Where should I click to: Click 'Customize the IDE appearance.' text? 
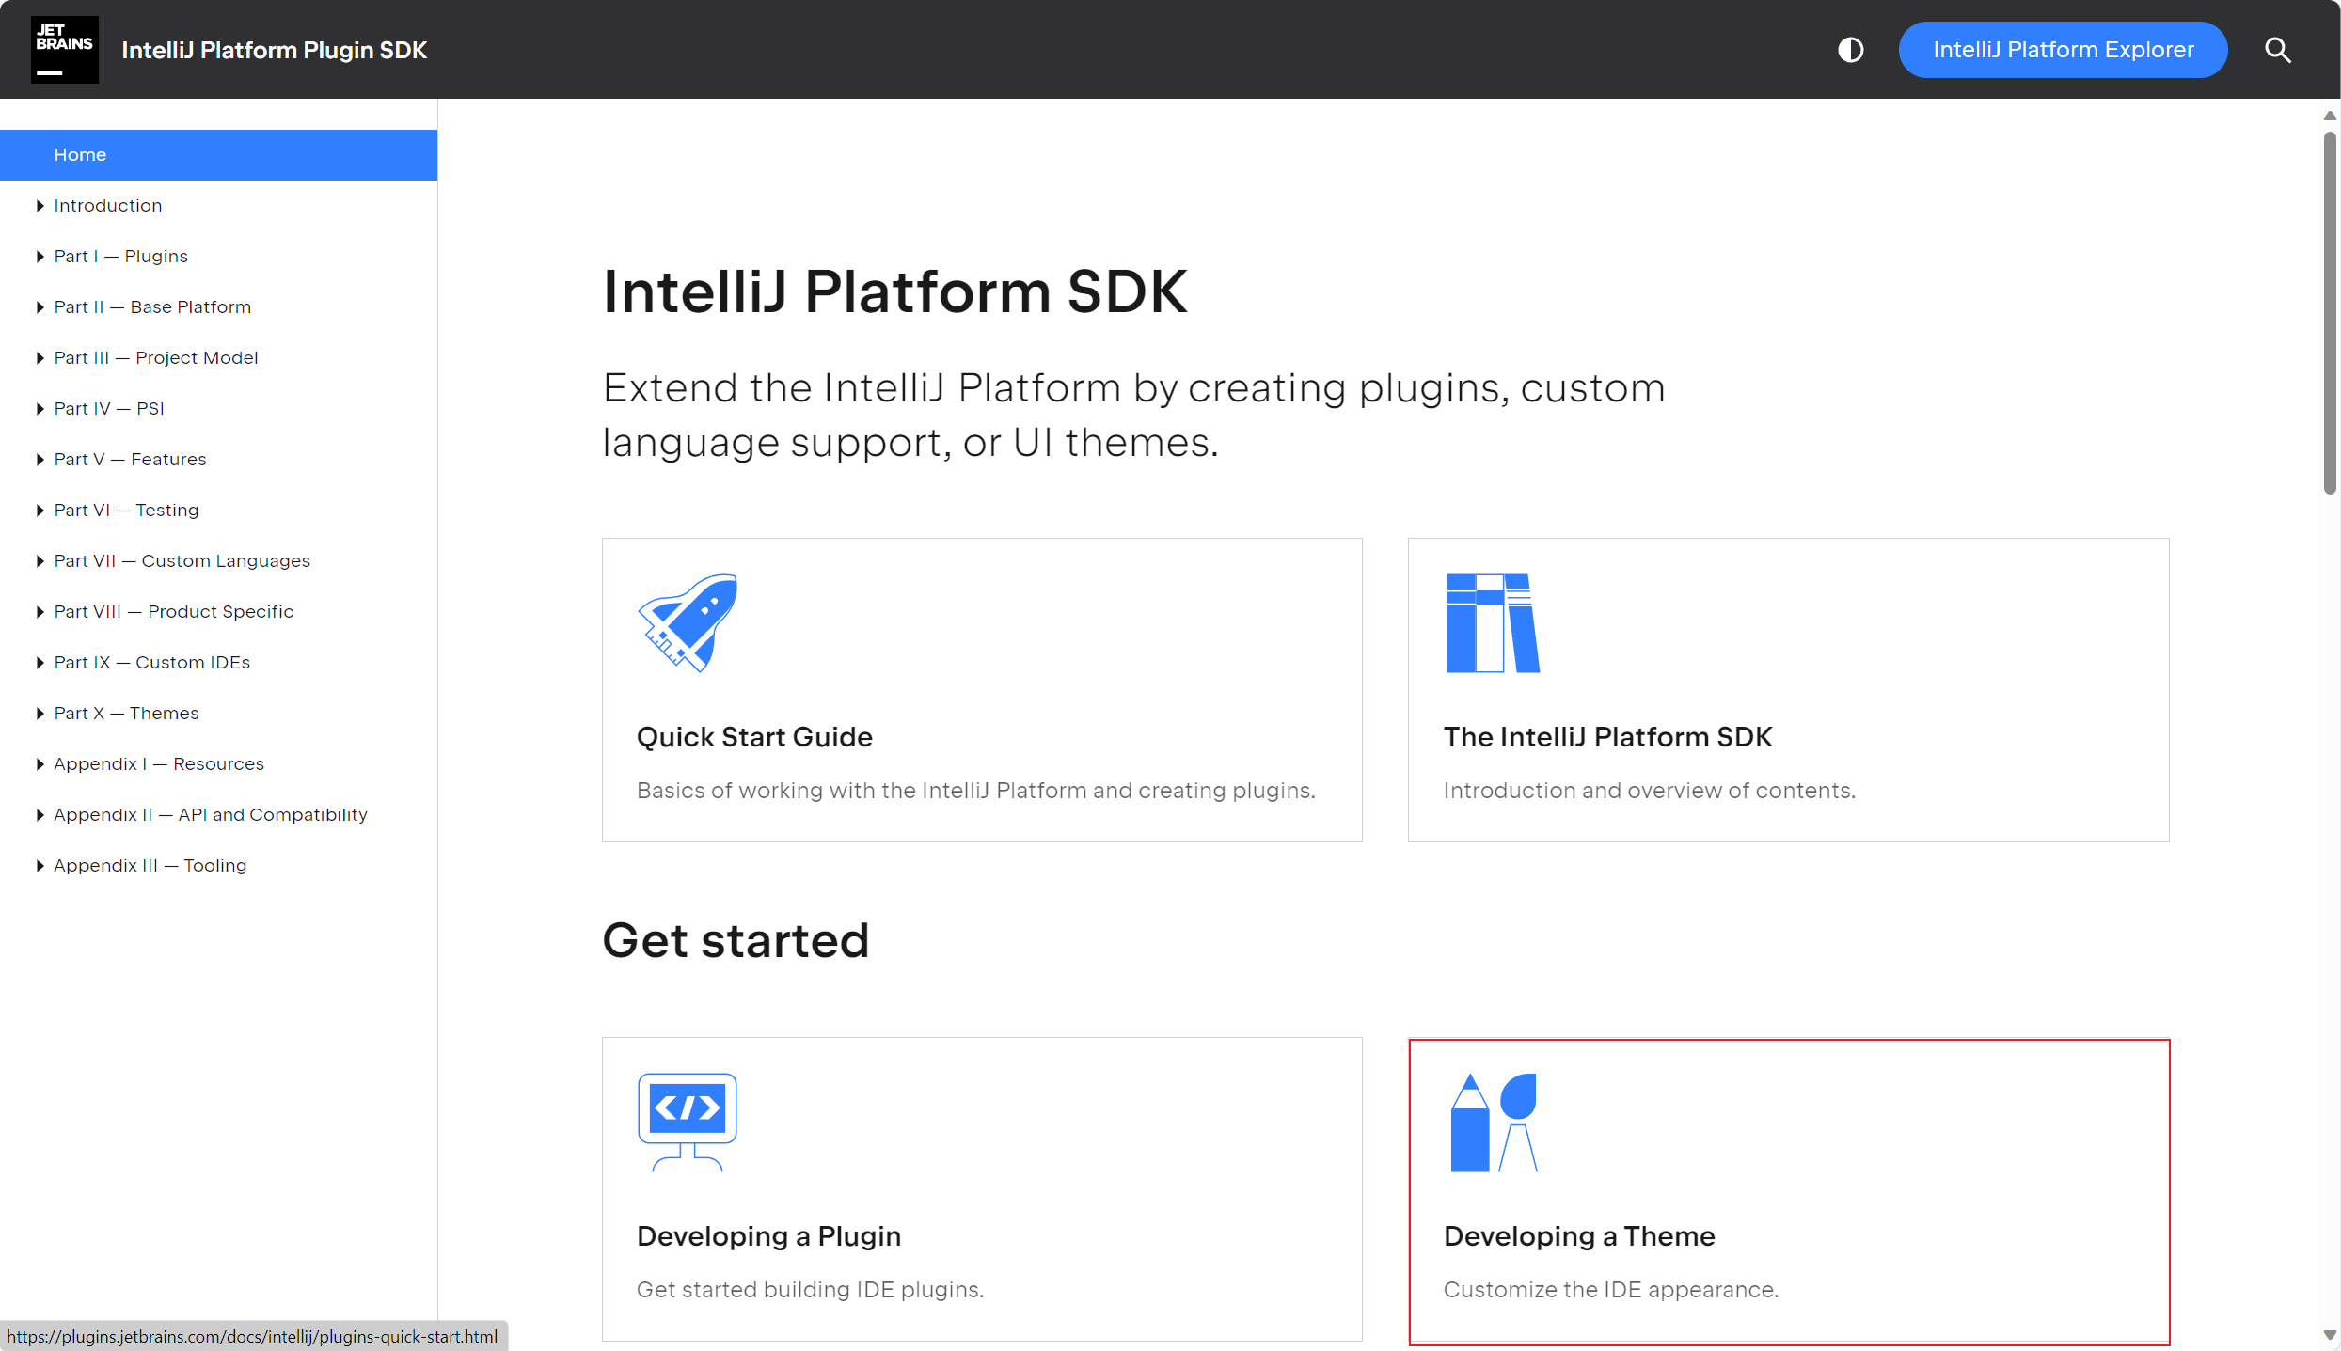pos(1611,1290)
